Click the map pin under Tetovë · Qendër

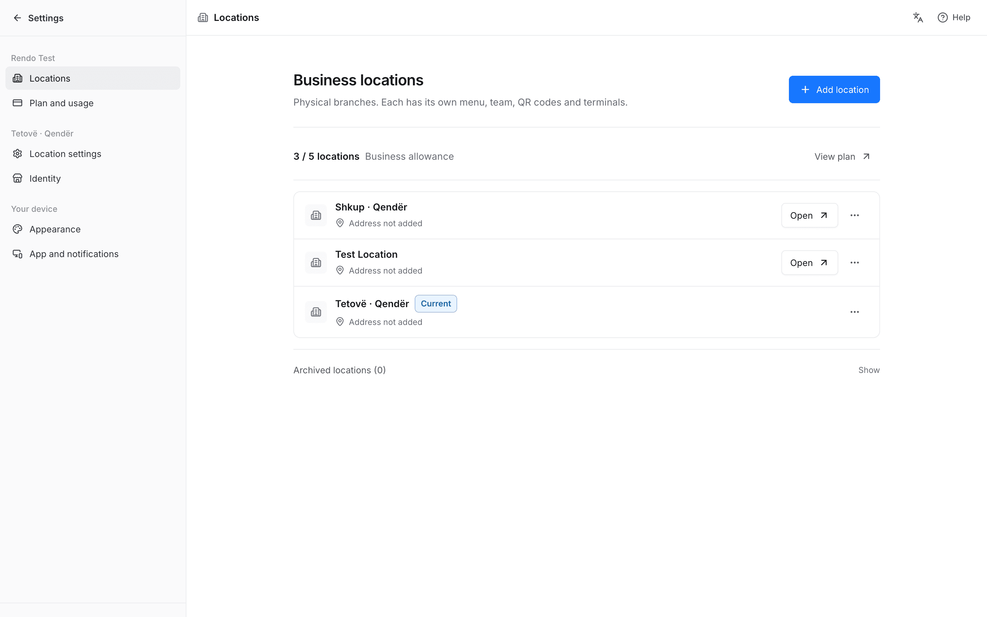340,322
